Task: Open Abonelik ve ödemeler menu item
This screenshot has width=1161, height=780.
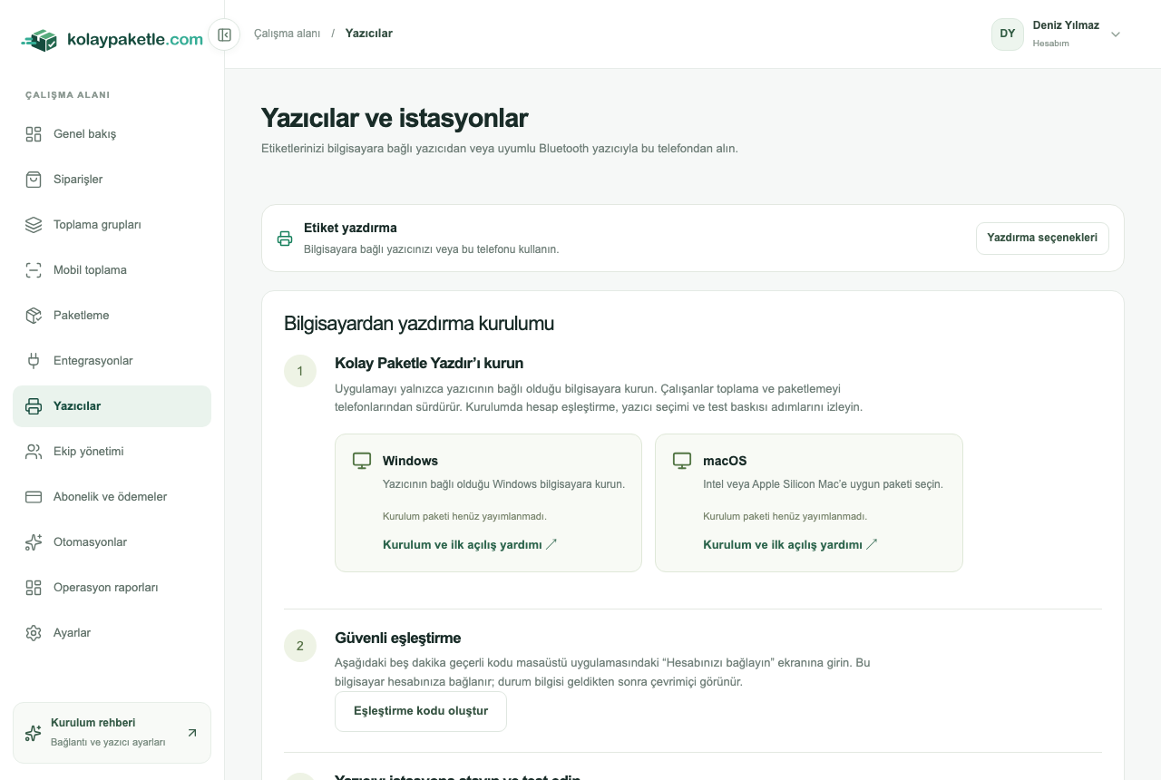Action: tap(112, 497)
